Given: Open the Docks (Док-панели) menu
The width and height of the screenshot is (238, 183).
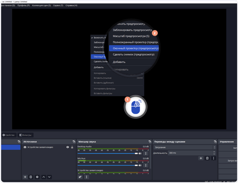Looking at the screenshot, I should click(x=8, y=5).
